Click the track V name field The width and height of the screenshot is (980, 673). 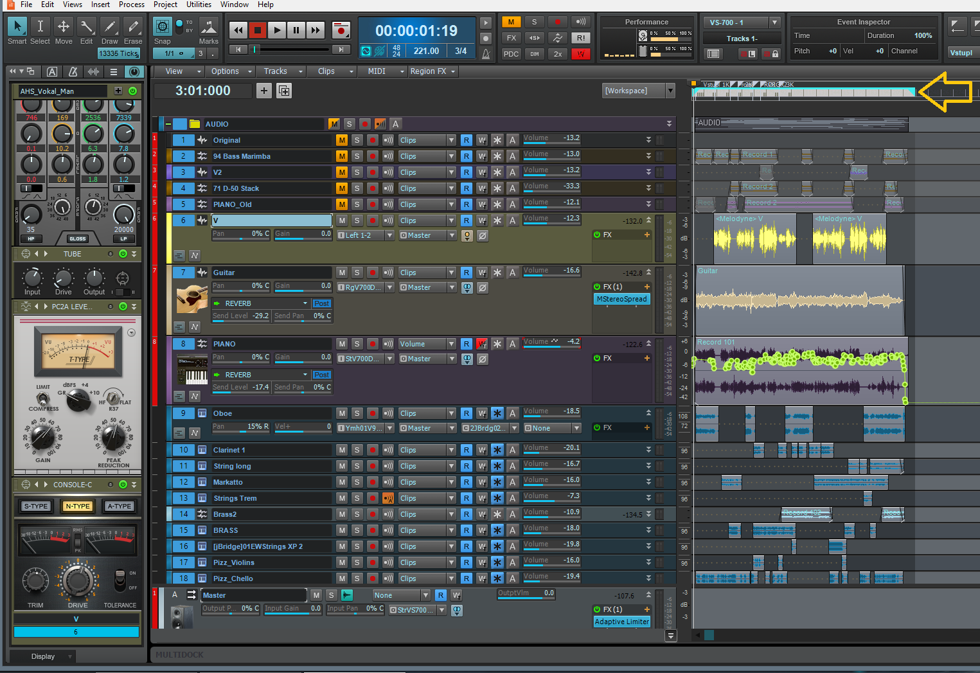coord(271,220)
